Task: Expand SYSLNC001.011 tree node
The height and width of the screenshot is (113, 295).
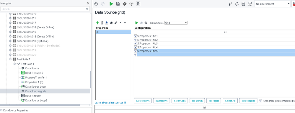Action: [10, 18]
